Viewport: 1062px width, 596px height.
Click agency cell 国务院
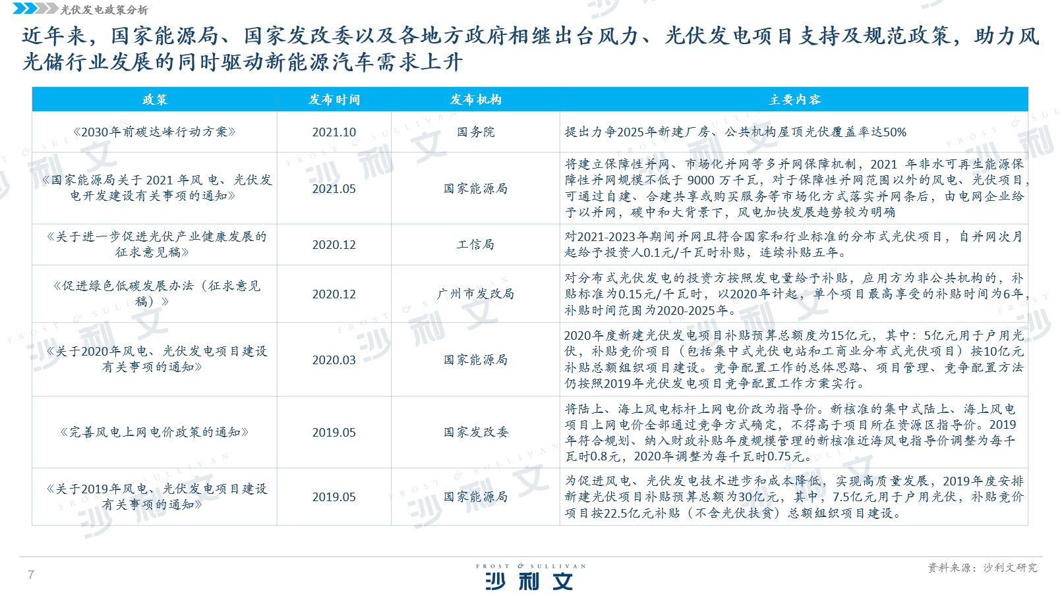[x=476, y=132]
